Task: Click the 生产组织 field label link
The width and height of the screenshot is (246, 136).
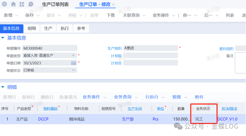Action: click(x=114, y=48)
